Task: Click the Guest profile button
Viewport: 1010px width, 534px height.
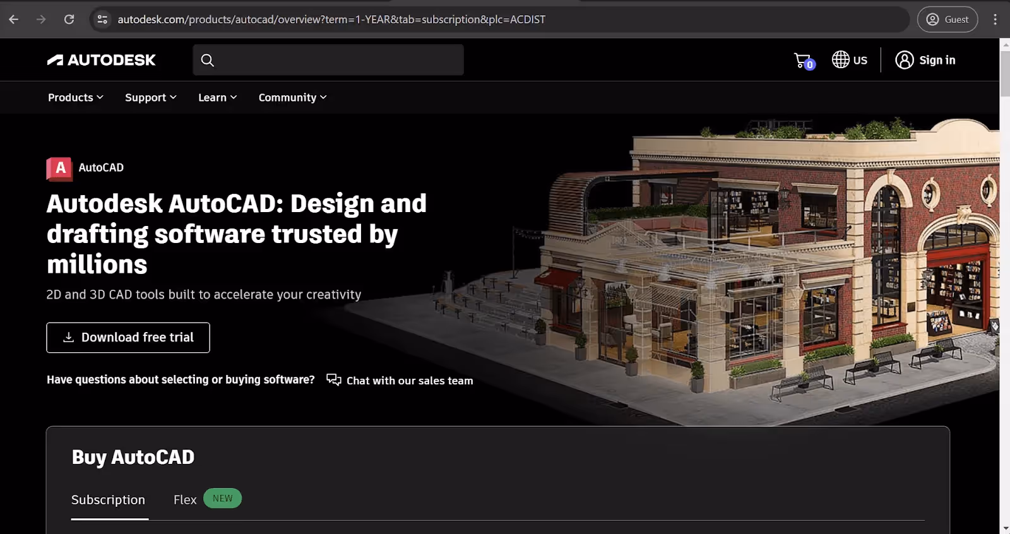Action: click(947, 20)
